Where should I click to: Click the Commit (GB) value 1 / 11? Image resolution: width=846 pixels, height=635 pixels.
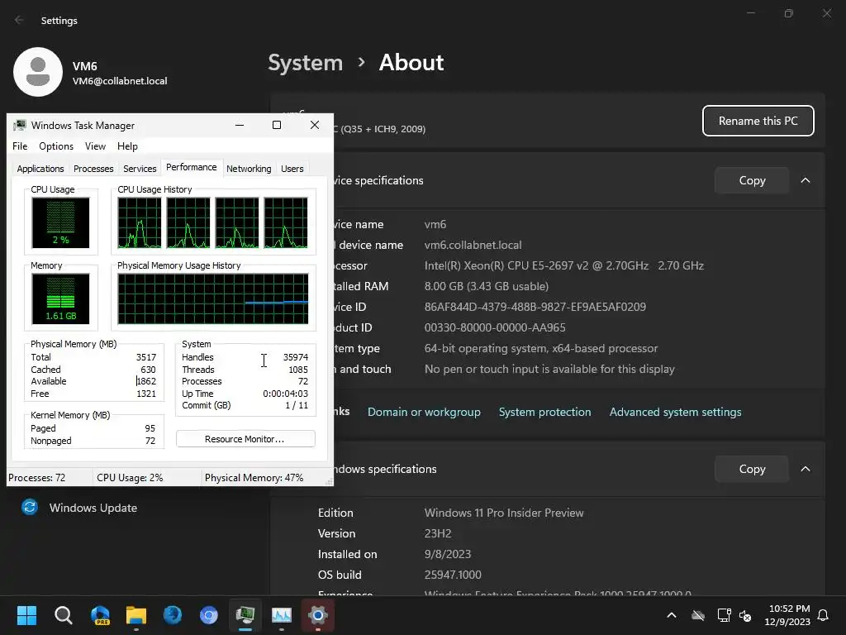297,405
